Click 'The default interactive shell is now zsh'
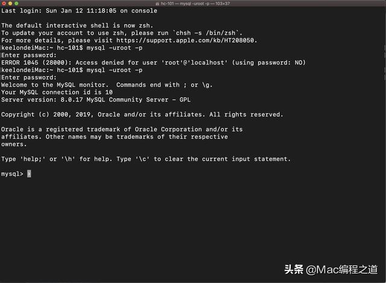Viewport: 386px width, 283px height. (77, 25)
